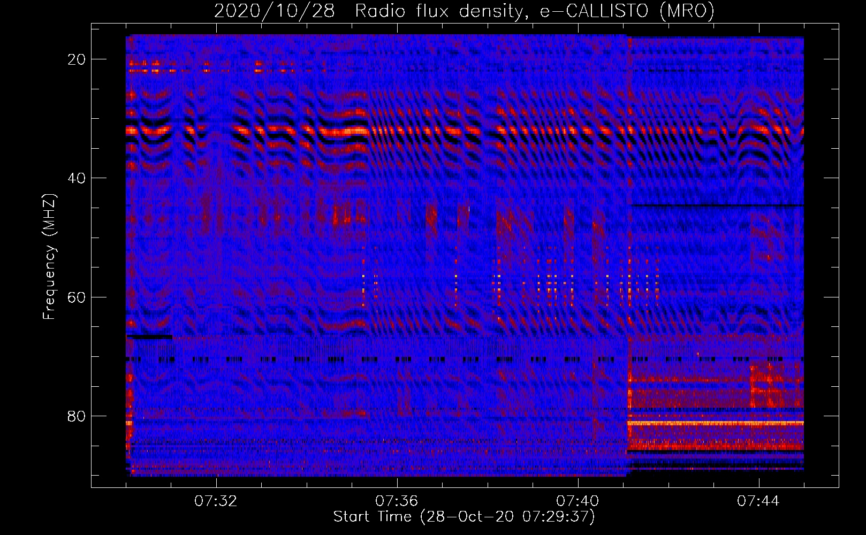Click the '07:40' time tick label
866x535 pixels.
point(578,501)
